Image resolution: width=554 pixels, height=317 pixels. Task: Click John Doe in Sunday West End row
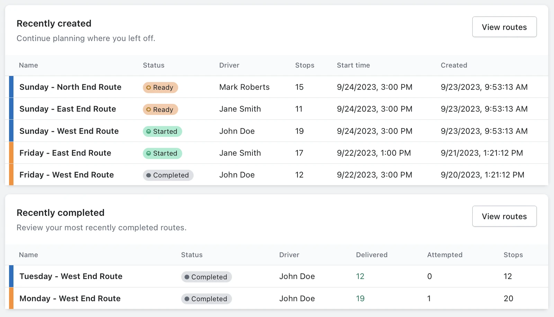237,131
